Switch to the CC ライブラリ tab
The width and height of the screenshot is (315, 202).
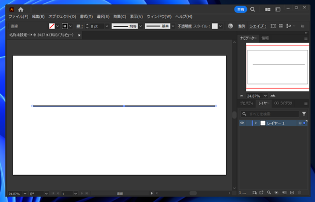[x=283, y=103]
